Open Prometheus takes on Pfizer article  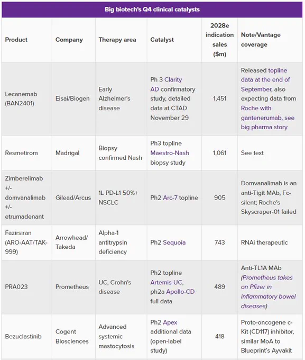269,292
